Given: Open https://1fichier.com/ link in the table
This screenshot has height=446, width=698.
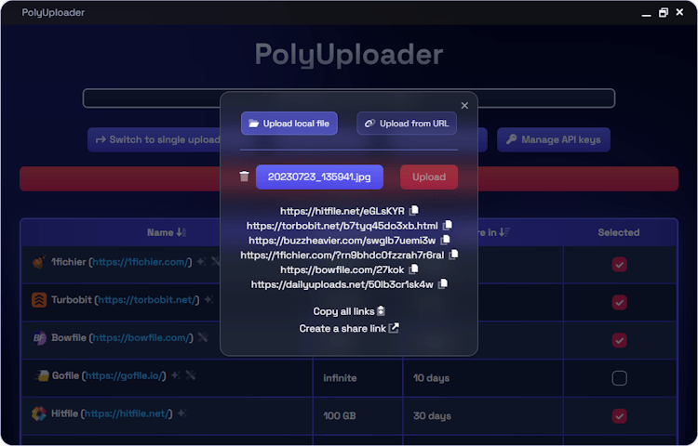Looking at the screenshot, I should coord(141,262).
